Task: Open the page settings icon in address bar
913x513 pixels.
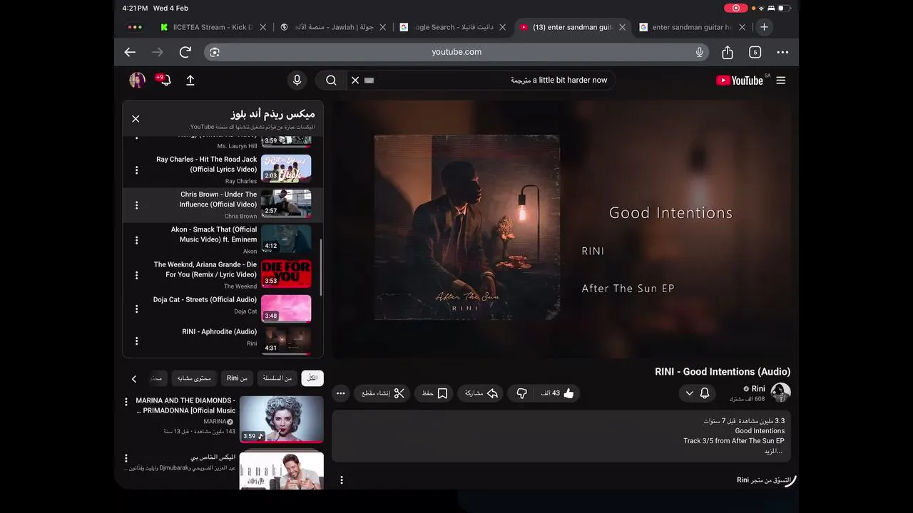Action: click(215, 52)
